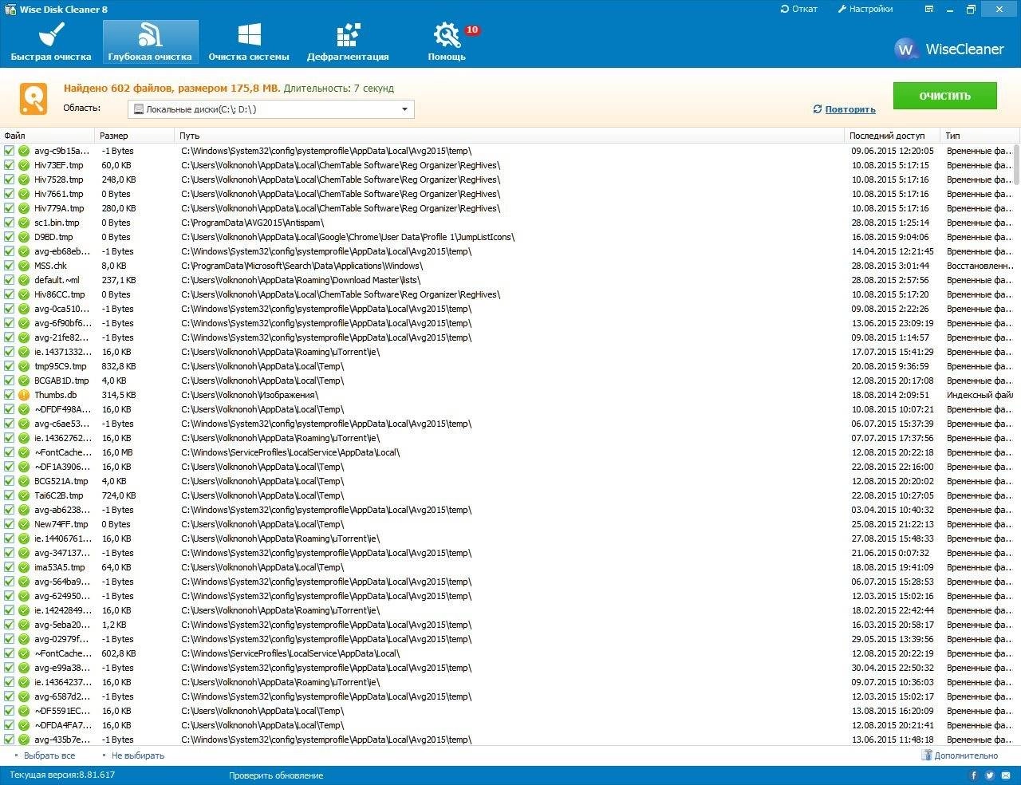Select file name Hiv73EF.tmp
This screenshot has width=1021, height=785.
[58, 165]
